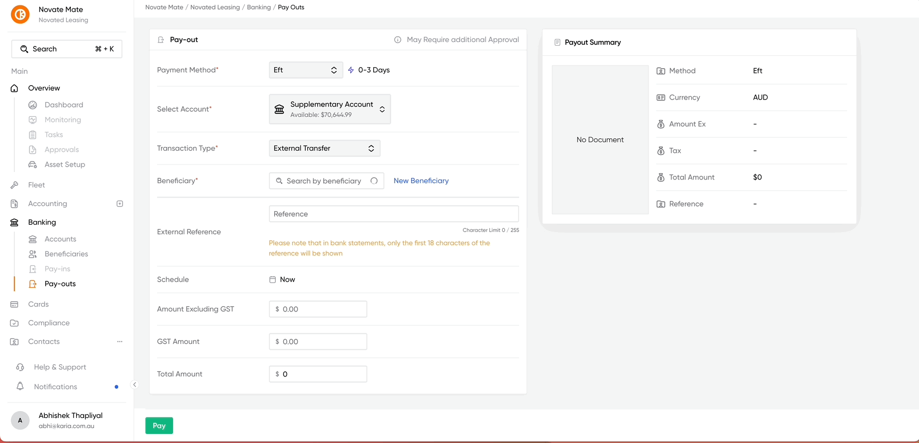Click the Accounting plus icon in sidebar

(x=120, y=204)
